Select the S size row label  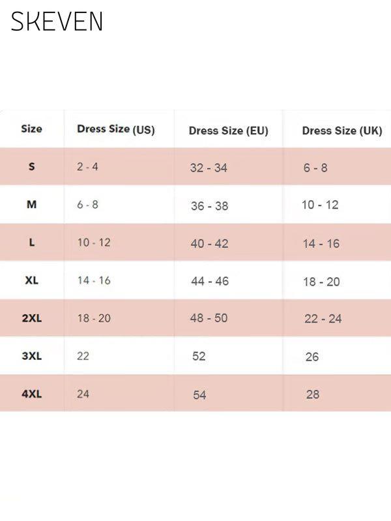point(31,166)
